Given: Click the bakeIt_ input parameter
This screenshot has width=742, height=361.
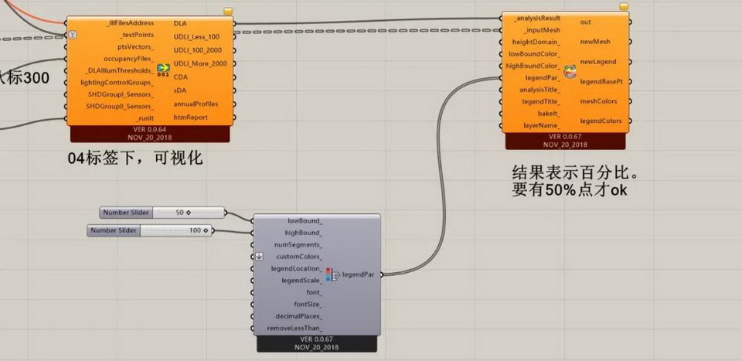Looking at the screenshot, I should pyautogui.click(x=548, y=113).
